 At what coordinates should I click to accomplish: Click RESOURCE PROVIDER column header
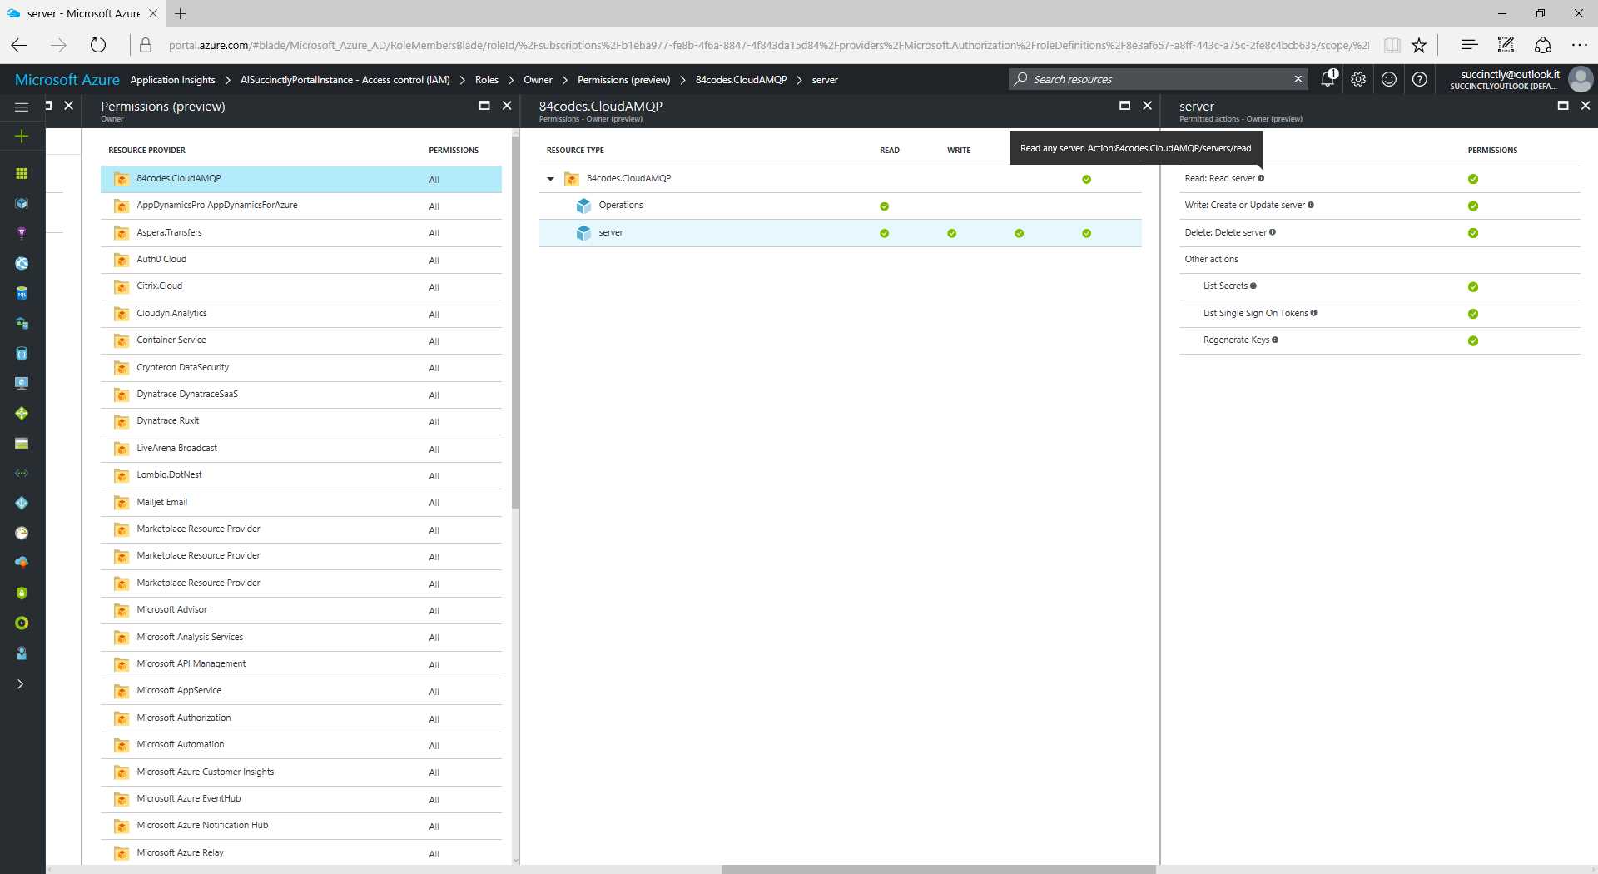click(x=146, y=151)
